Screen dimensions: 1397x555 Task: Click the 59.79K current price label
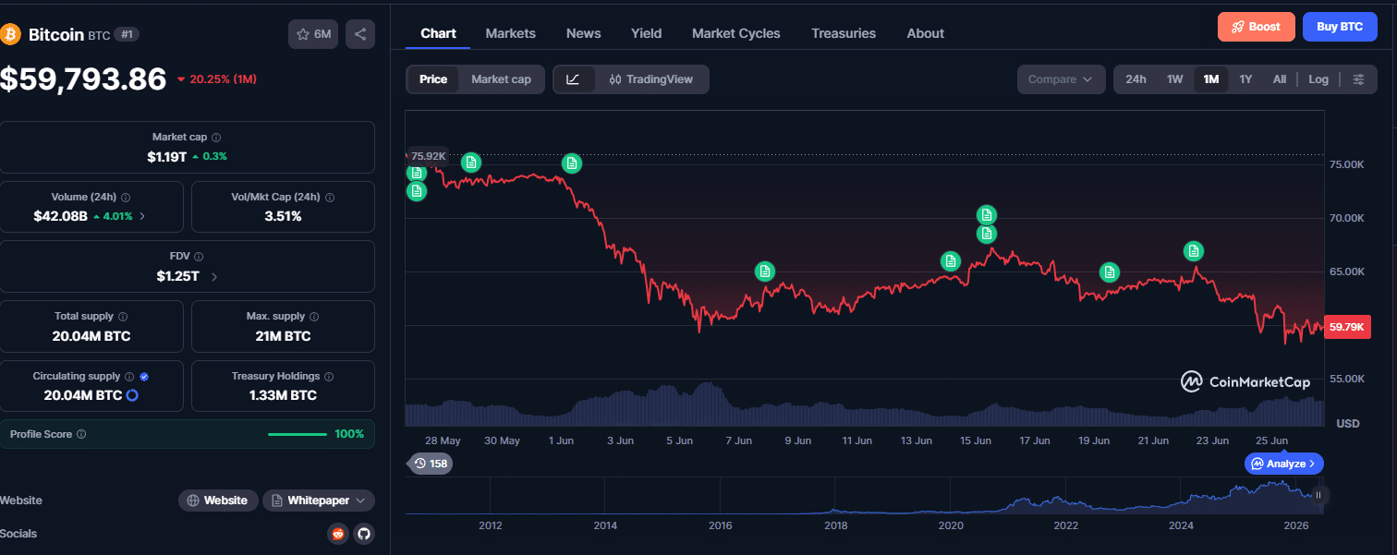tap(1347, 326)
